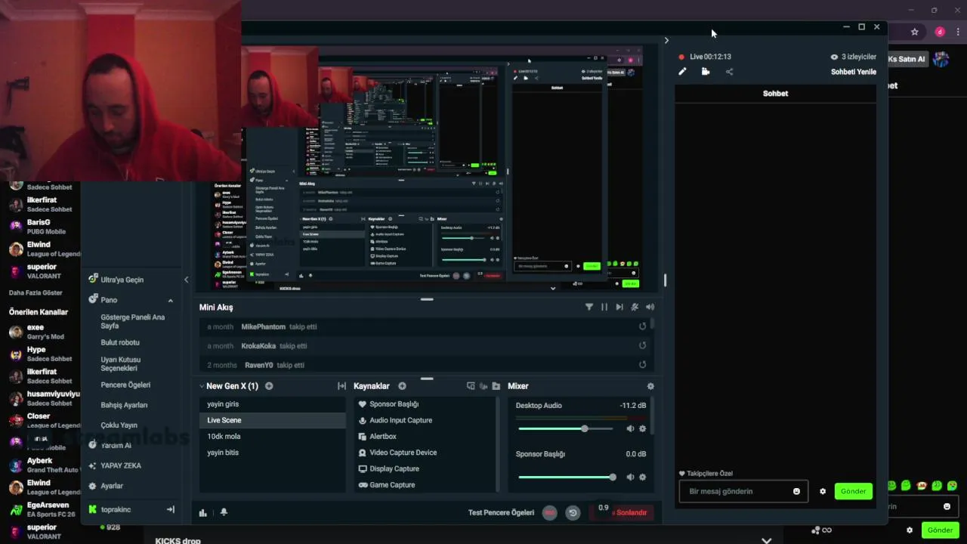967x544 pixels.
Task: Open the EgeArseven channel in the browser sidebar
Action: pos(42,509)
